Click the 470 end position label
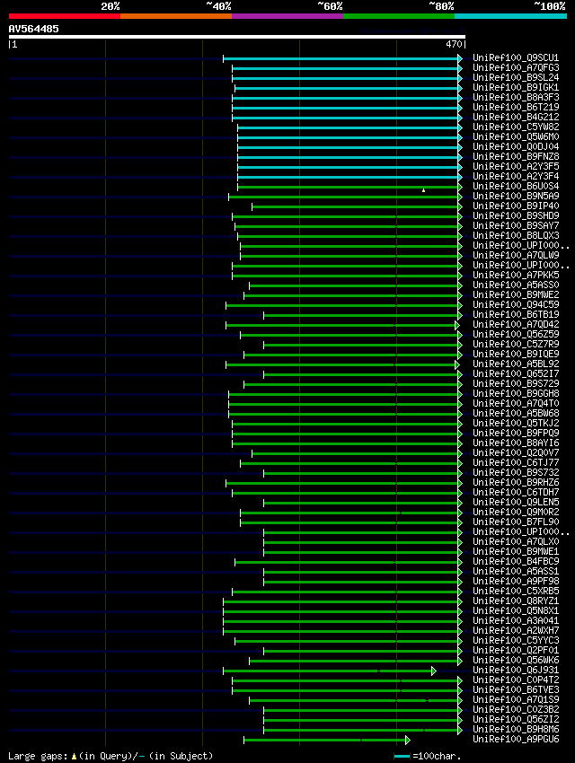Viewport: 575px width, 763px height. (x=454, y=44)
